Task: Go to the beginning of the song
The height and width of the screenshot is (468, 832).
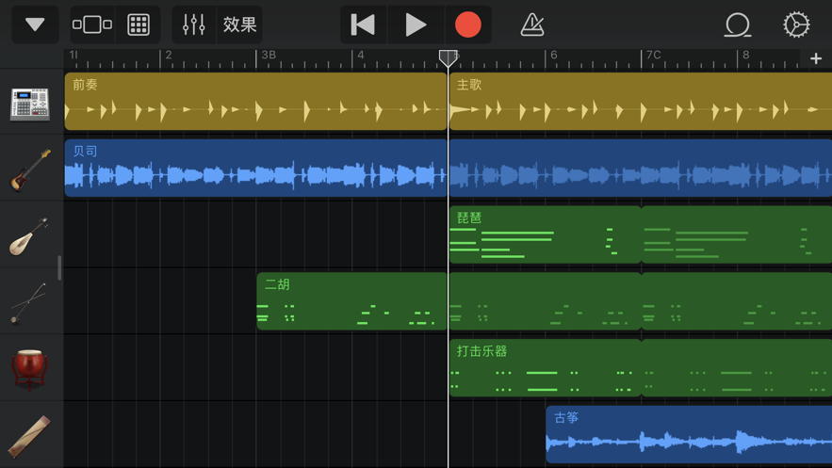Action: (363, 24)
